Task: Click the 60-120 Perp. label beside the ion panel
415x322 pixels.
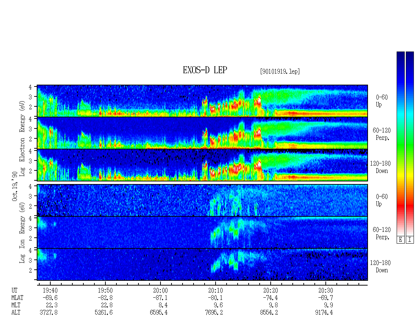Action: [x=382, y=233]
